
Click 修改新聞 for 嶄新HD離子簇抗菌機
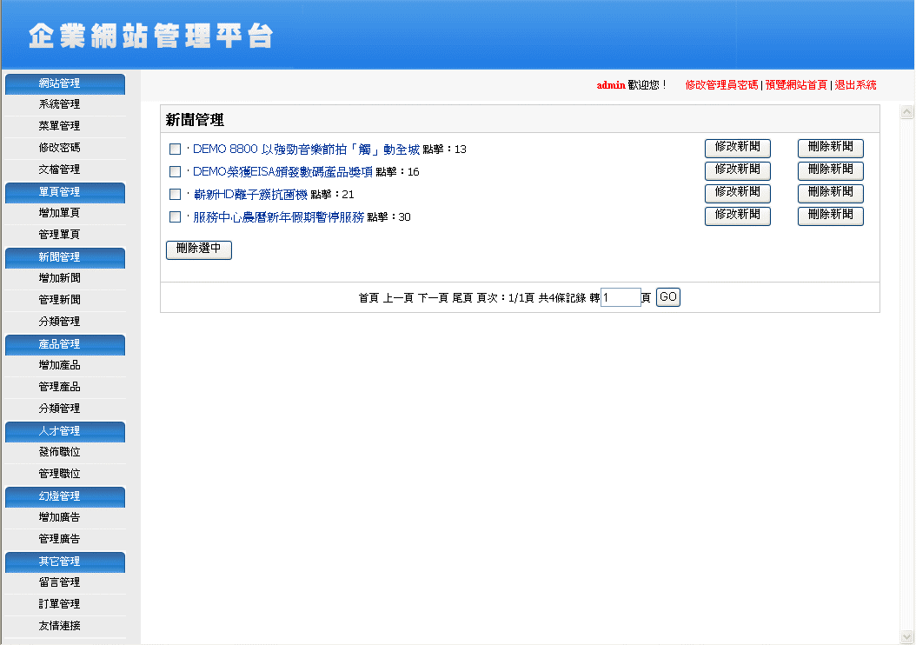point(737,193)
